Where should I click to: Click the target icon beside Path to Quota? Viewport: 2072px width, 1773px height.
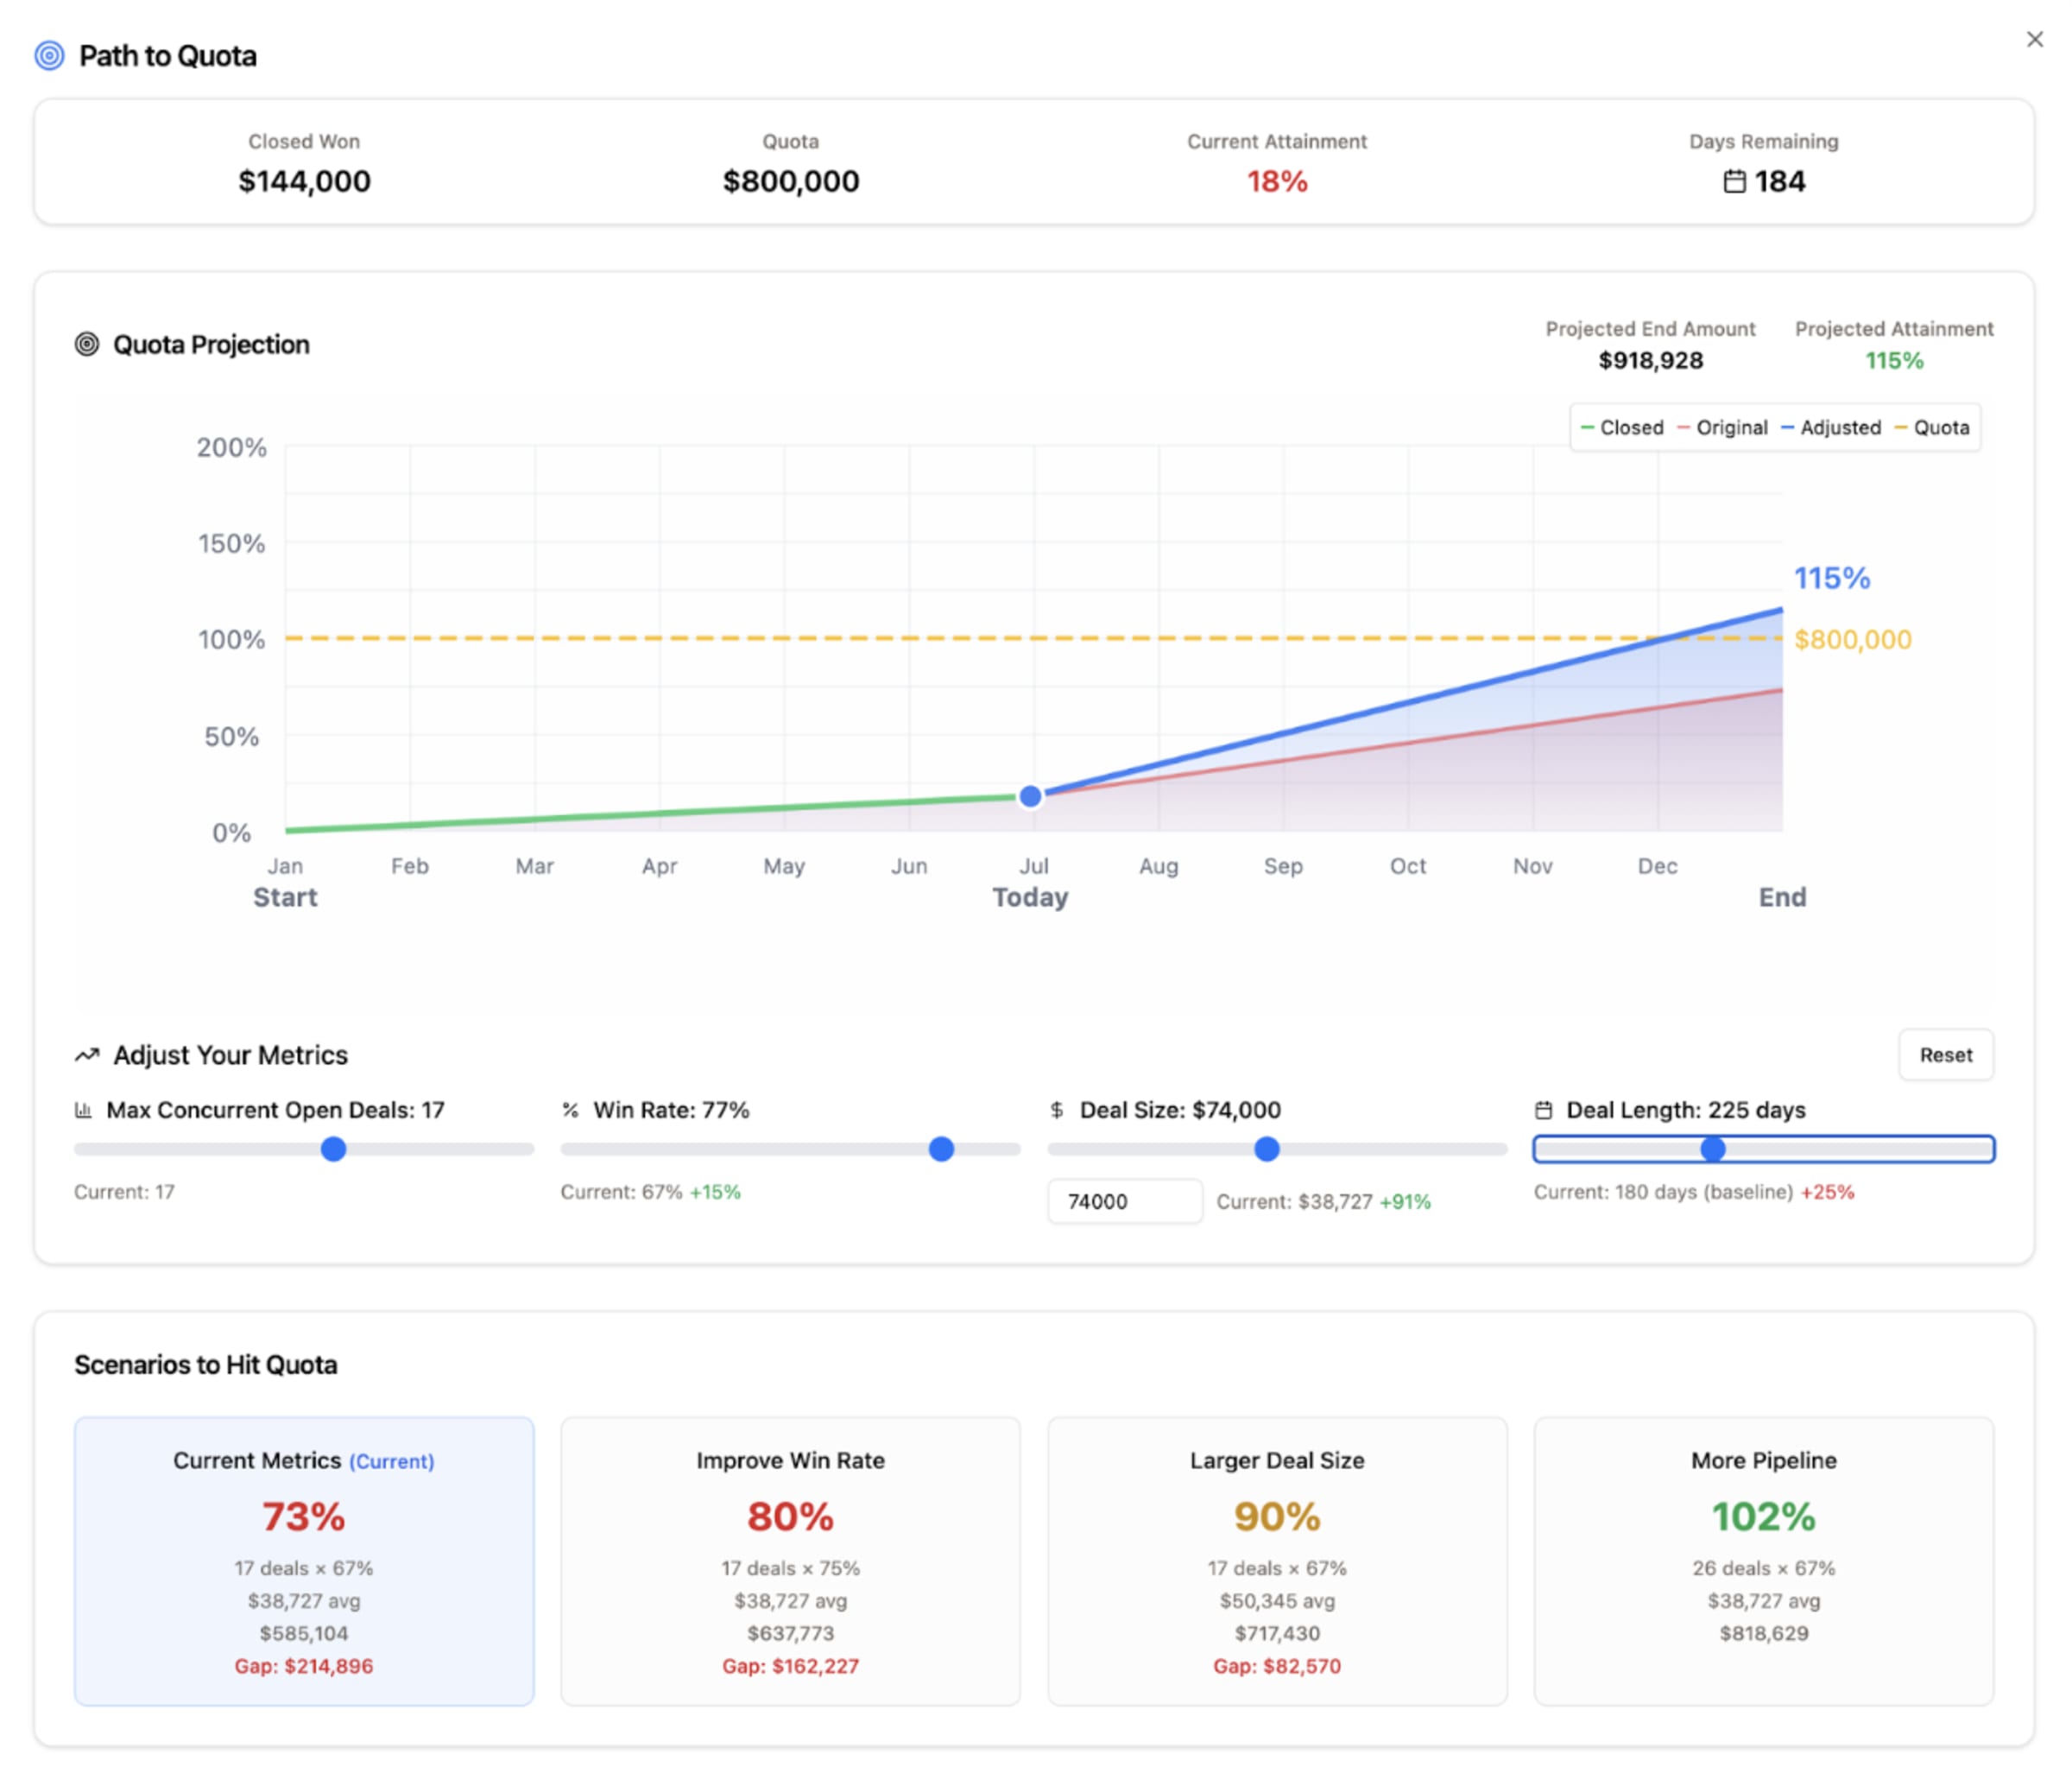49,55
